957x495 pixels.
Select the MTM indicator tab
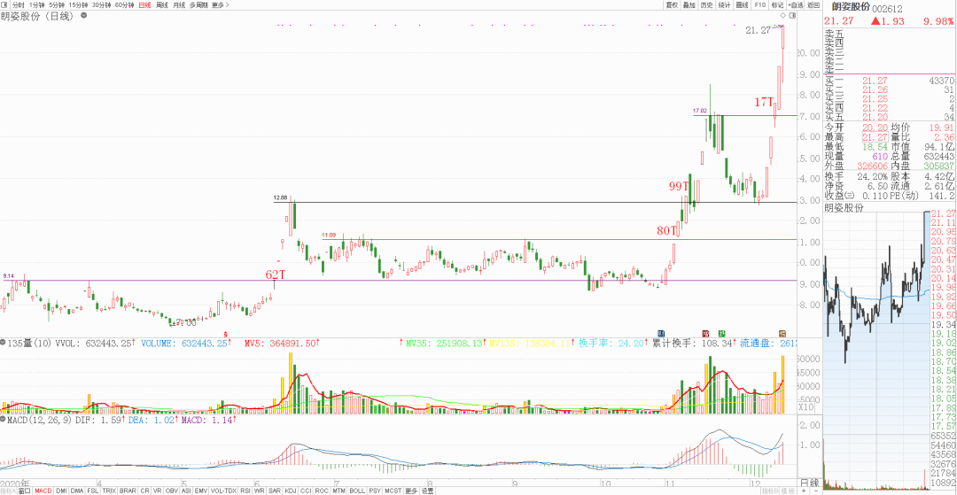[339, 491]
